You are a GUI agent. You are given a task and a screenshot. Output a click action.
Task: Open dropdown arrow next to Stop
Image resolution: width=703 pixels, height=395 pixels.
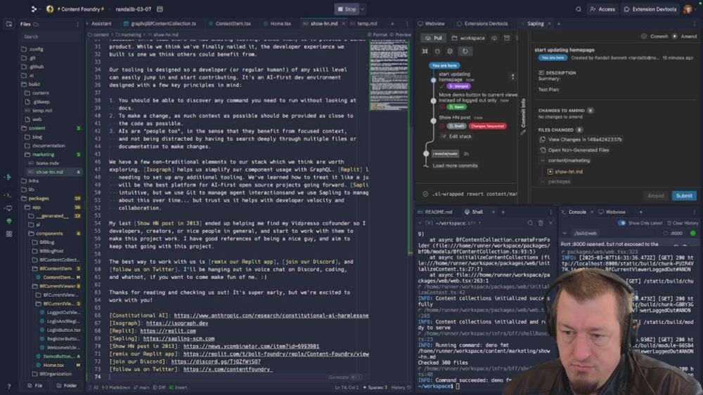[363, 9]
